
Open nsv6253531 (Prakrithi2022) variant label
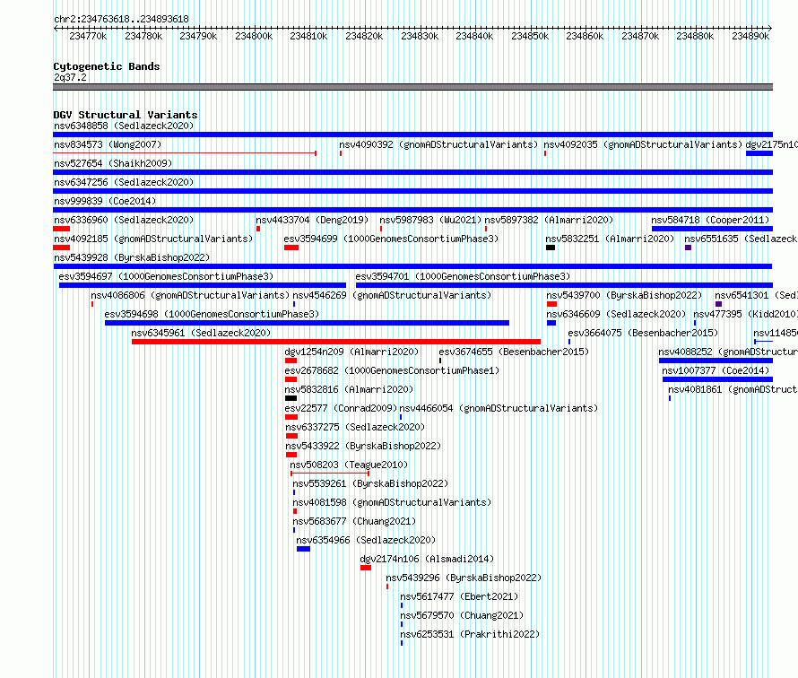tap(470, 634)
